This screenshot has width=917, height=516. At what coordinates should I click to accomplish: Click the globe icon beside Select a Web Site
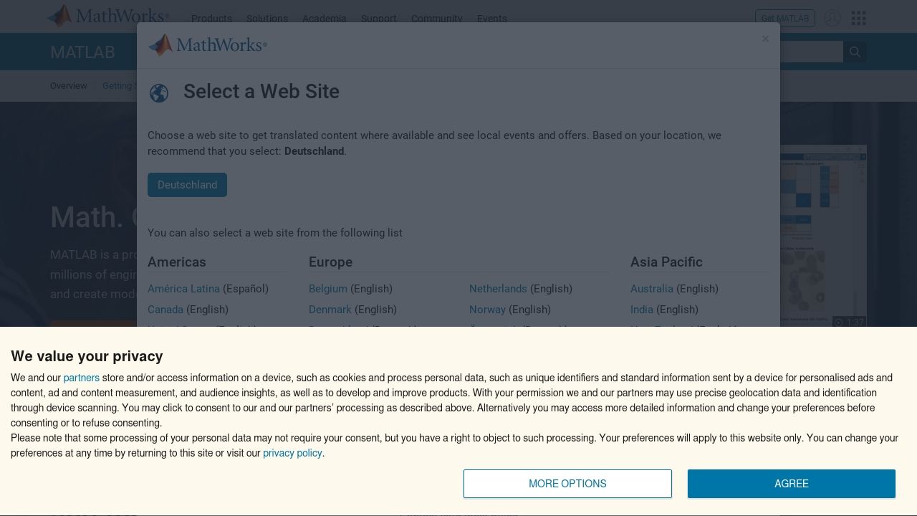[159, 93]
